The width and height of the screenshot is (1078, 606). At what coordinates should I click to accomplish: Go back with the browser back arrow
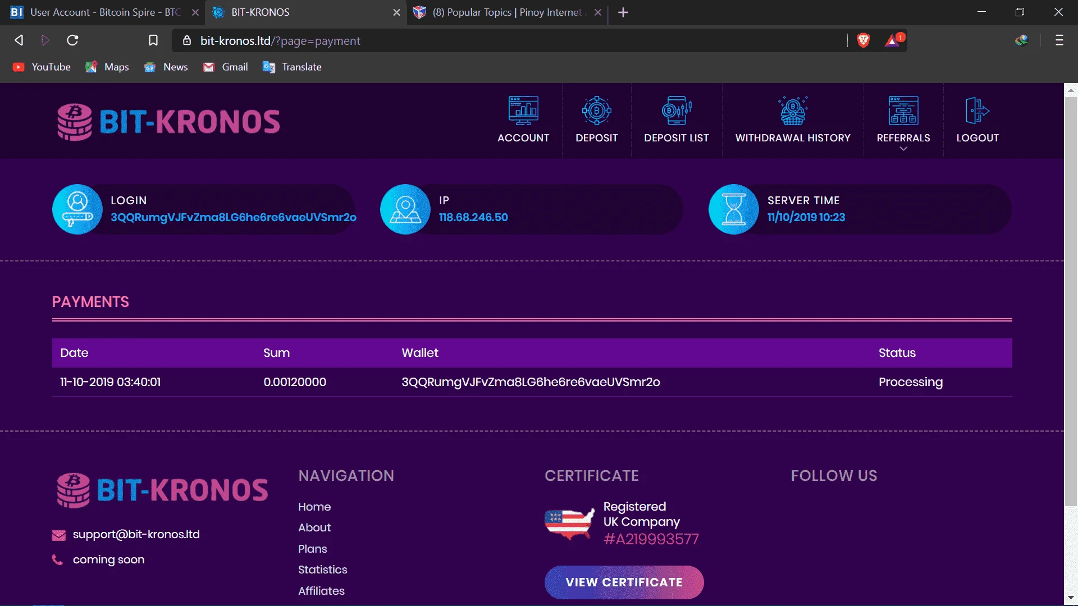pyautogui.click(x=19, y=40)
